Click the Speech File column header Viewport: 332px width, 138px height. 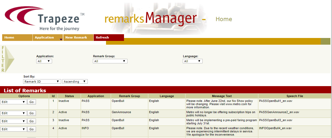295,96
